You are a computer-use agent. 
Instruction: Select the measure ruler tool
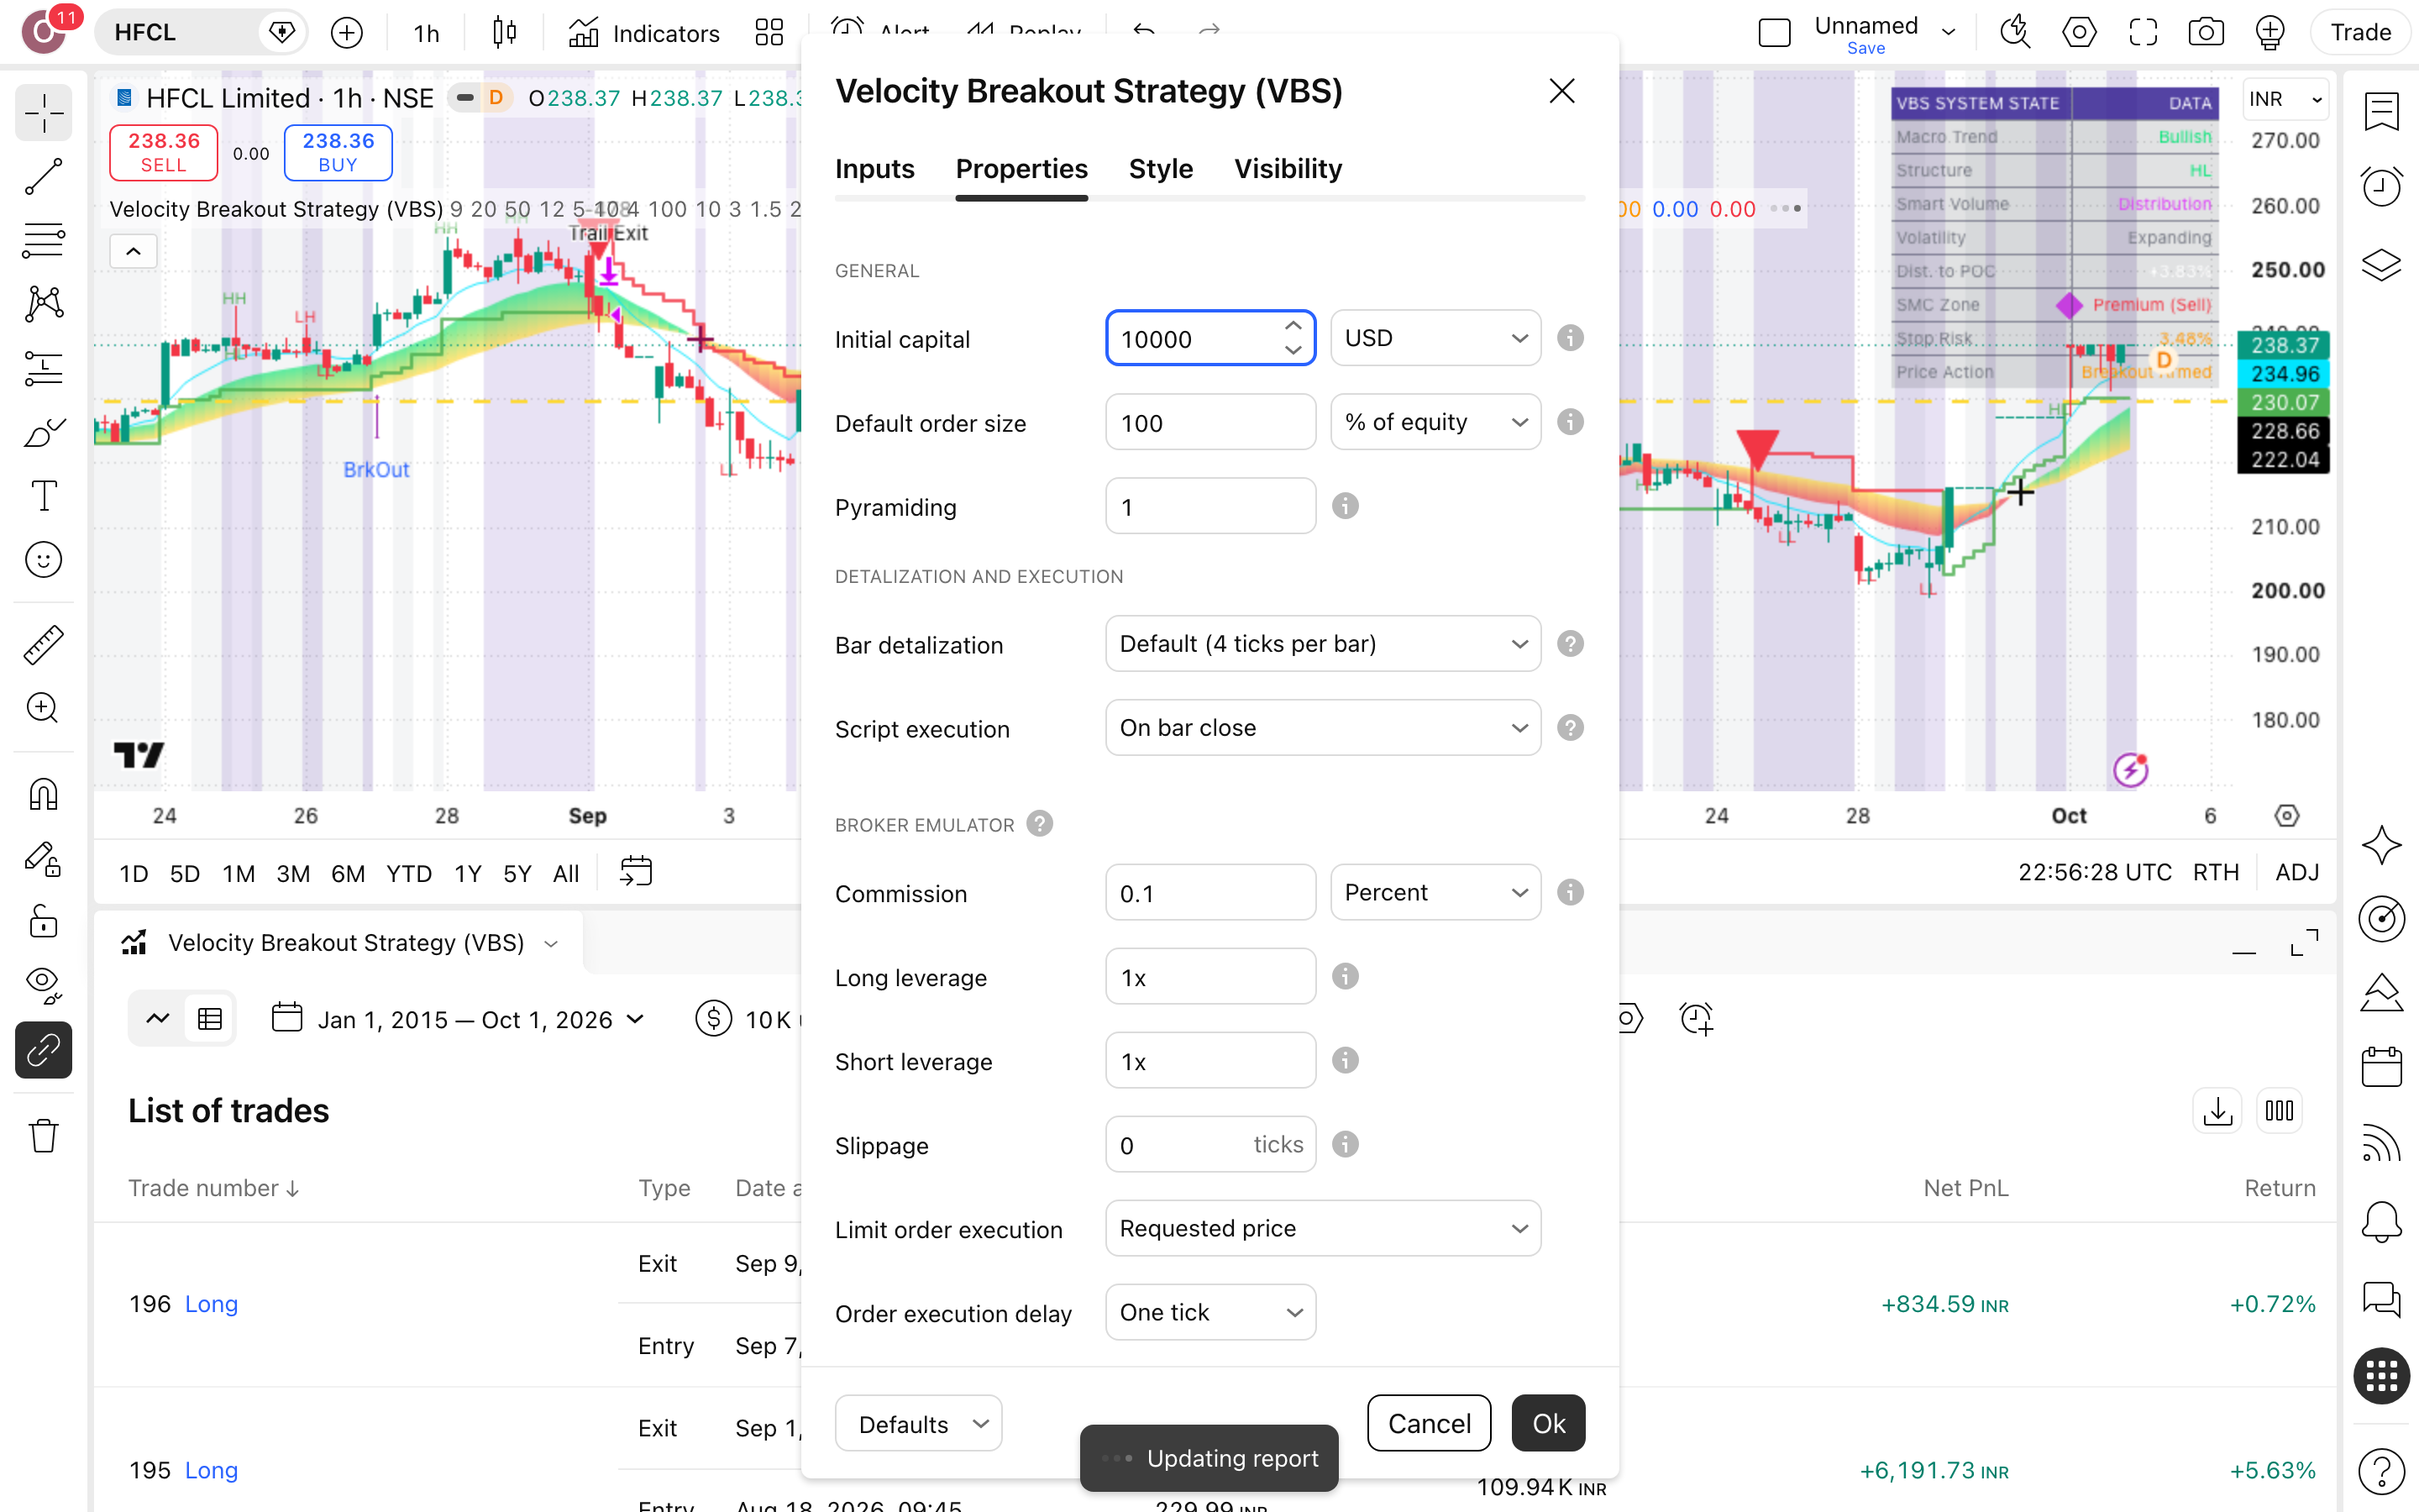tap(43, 645)
